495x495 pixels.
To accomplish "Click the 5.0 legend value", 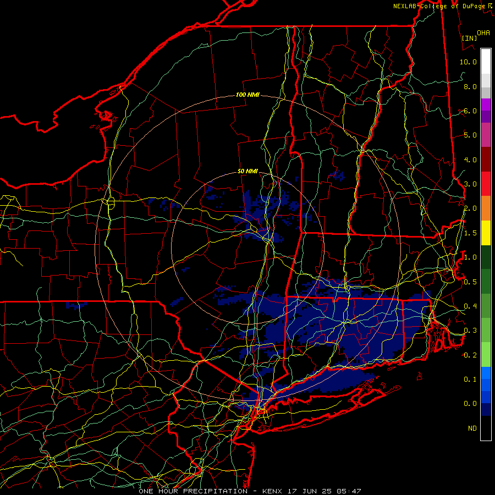I will (470, 135).
